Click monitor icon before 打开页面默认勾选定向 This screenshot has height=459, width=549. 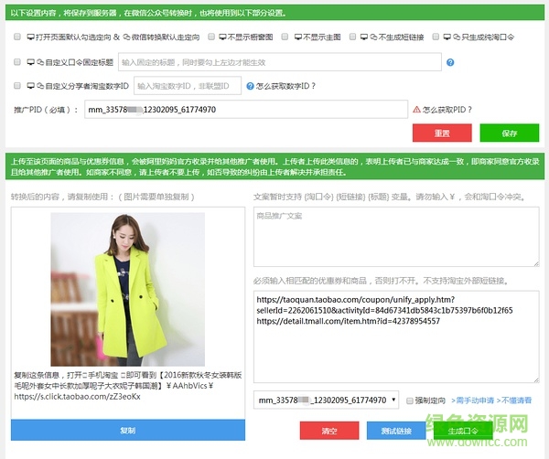click(31, 37)
